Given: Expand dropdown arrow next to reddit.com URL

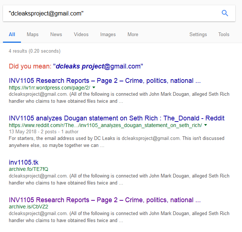Looking at the screenshot, I should pyautogui.click(x=206, y=125).
